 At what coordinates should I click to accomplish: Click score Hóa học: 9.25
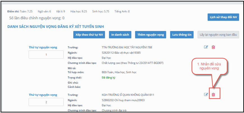click(79, 11)
